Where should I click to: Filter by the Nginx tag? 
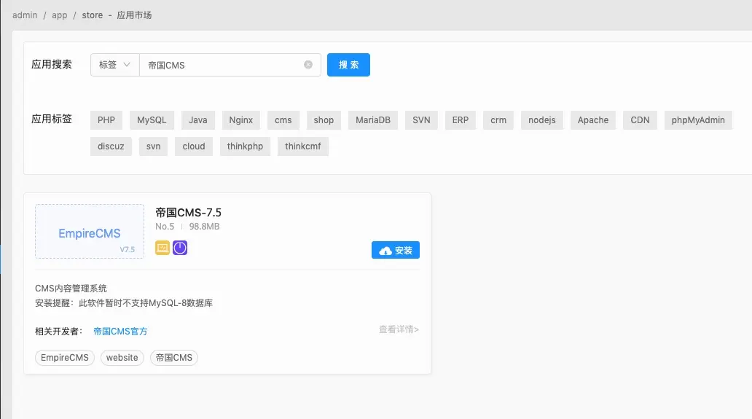(240, 120)
